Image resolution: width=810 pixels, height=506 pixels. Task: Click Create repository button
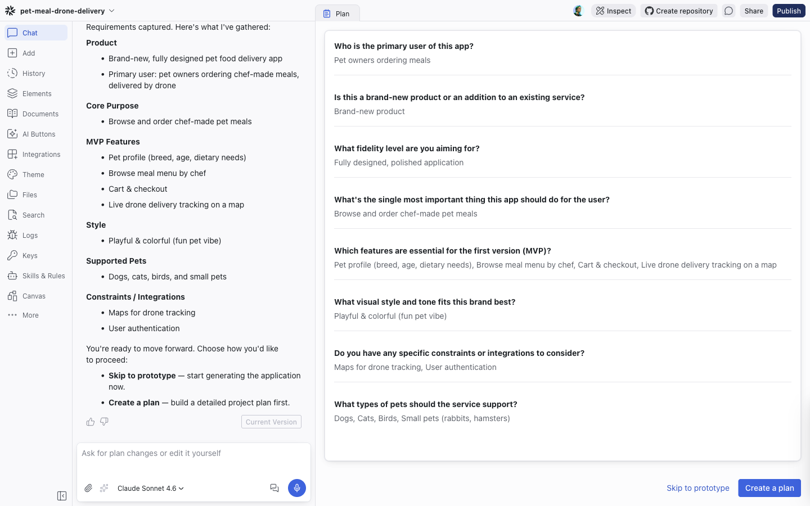pyautogui.click(x=679, y=11)
